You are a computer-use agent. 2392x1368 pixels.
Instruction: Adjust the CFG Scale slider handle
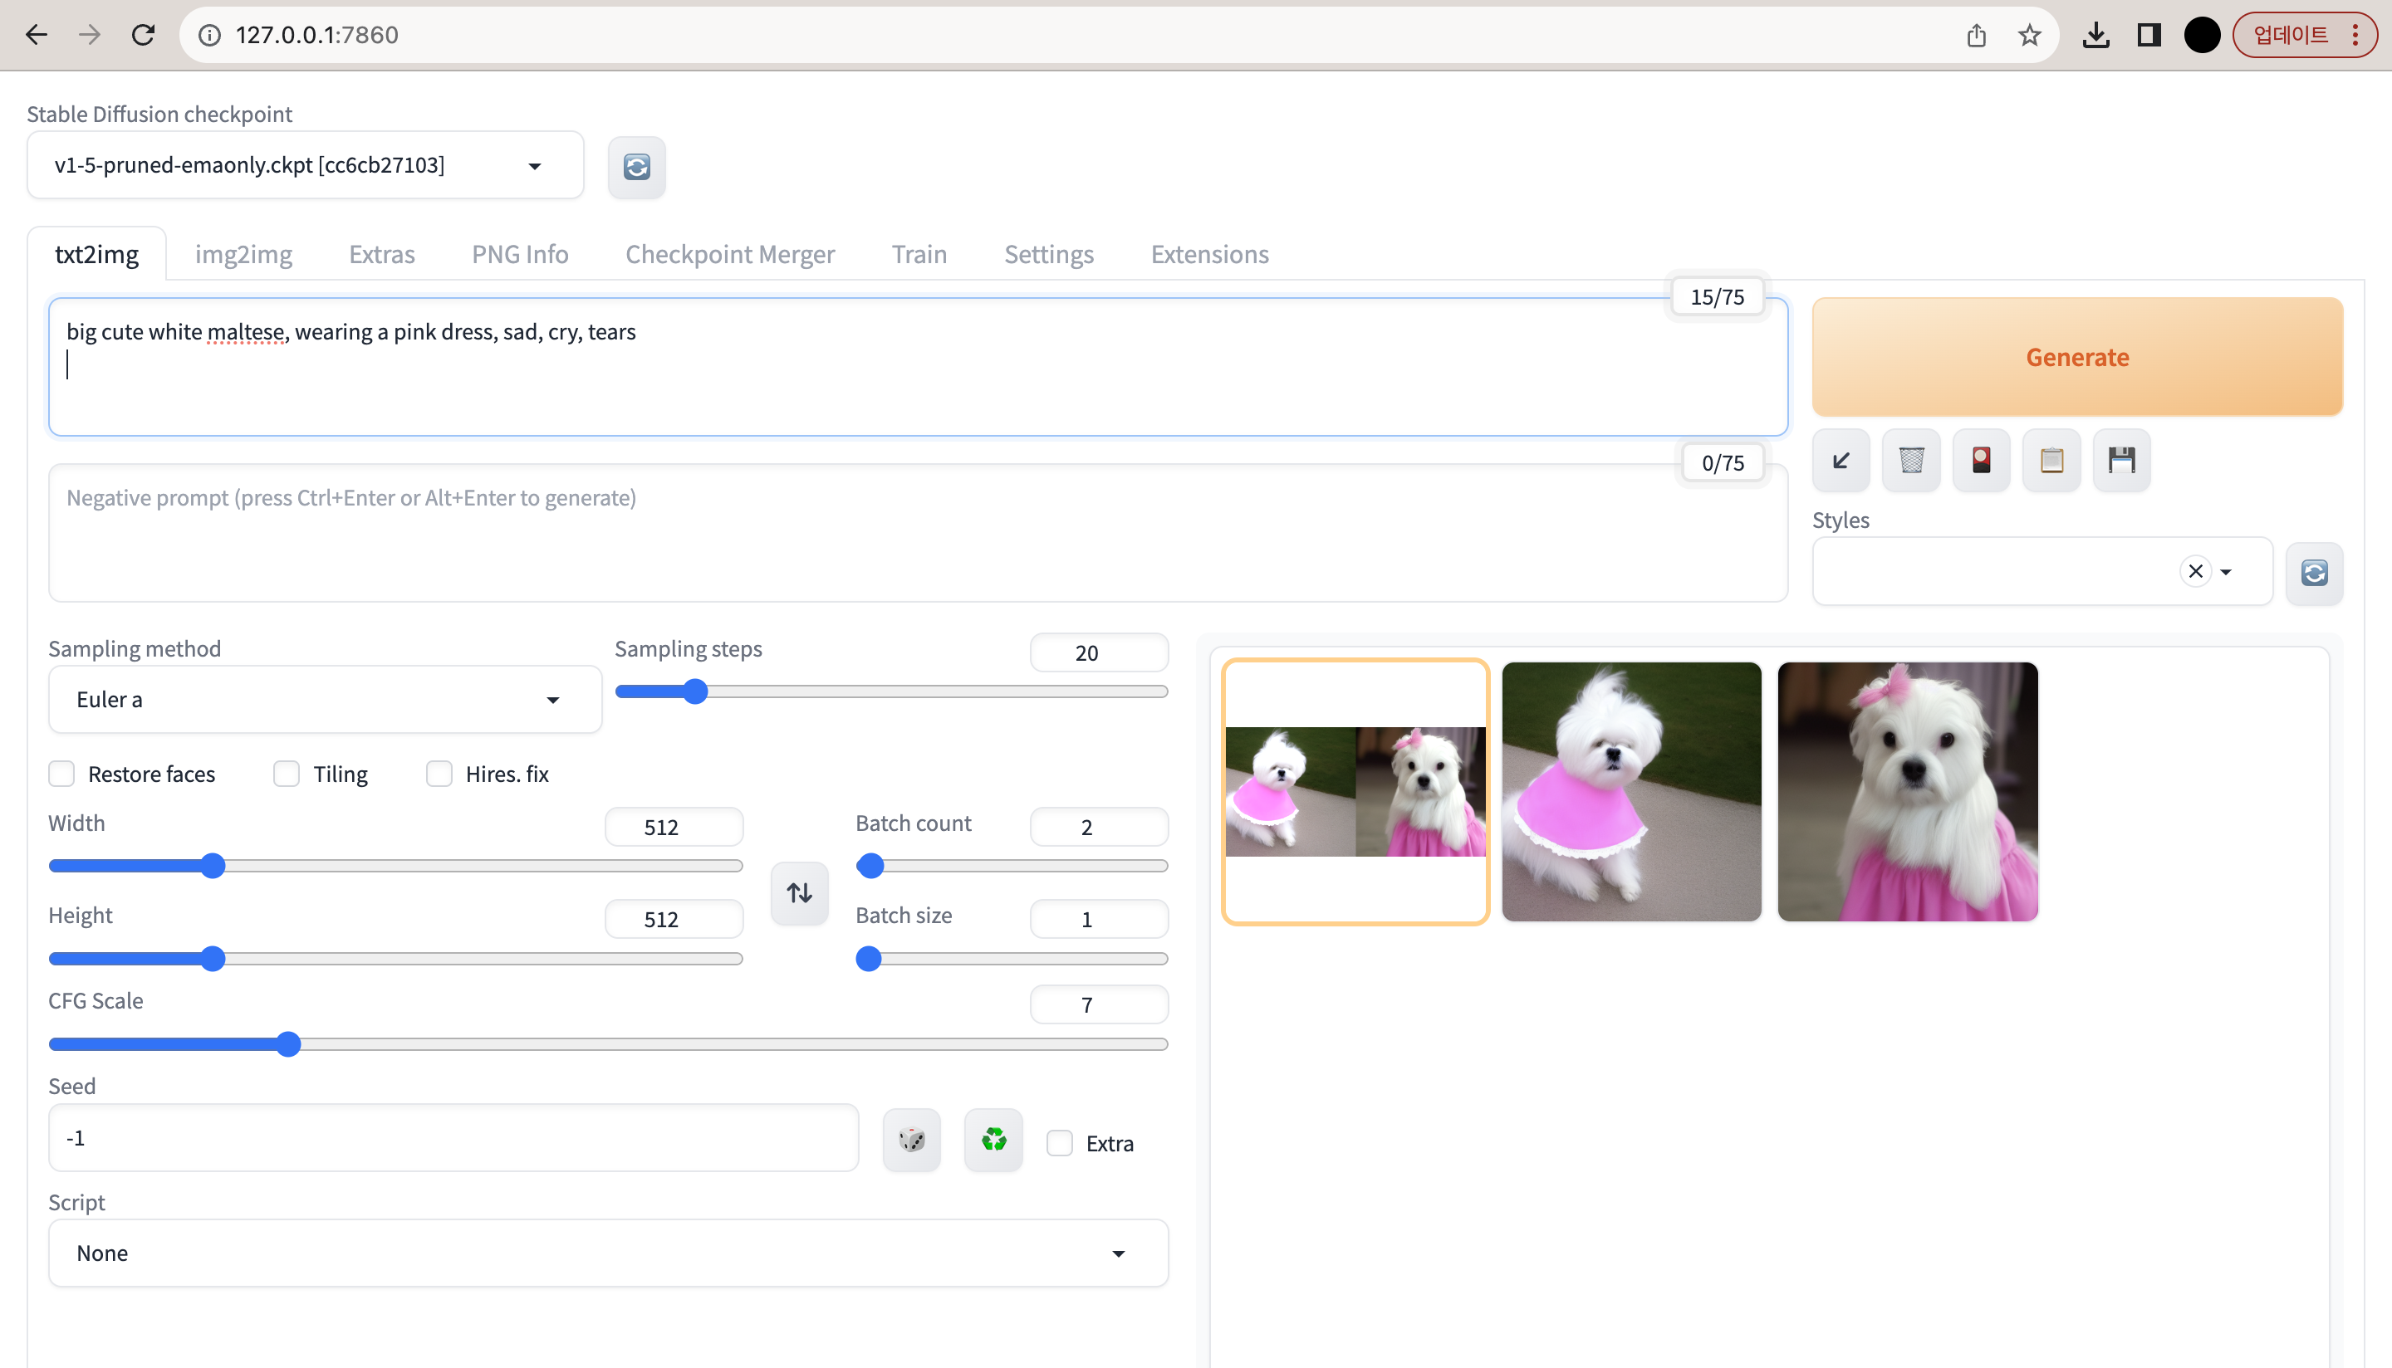[288, 1045]
